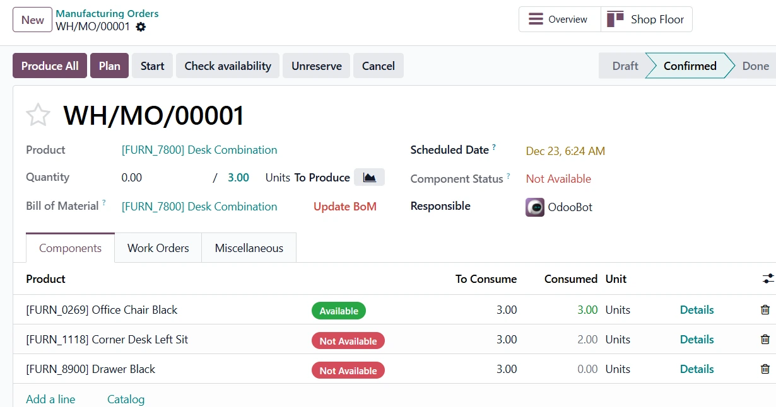Select the Components tab
Image resolution: width=776 pixels, height=407 pixels.
[69, 248]
